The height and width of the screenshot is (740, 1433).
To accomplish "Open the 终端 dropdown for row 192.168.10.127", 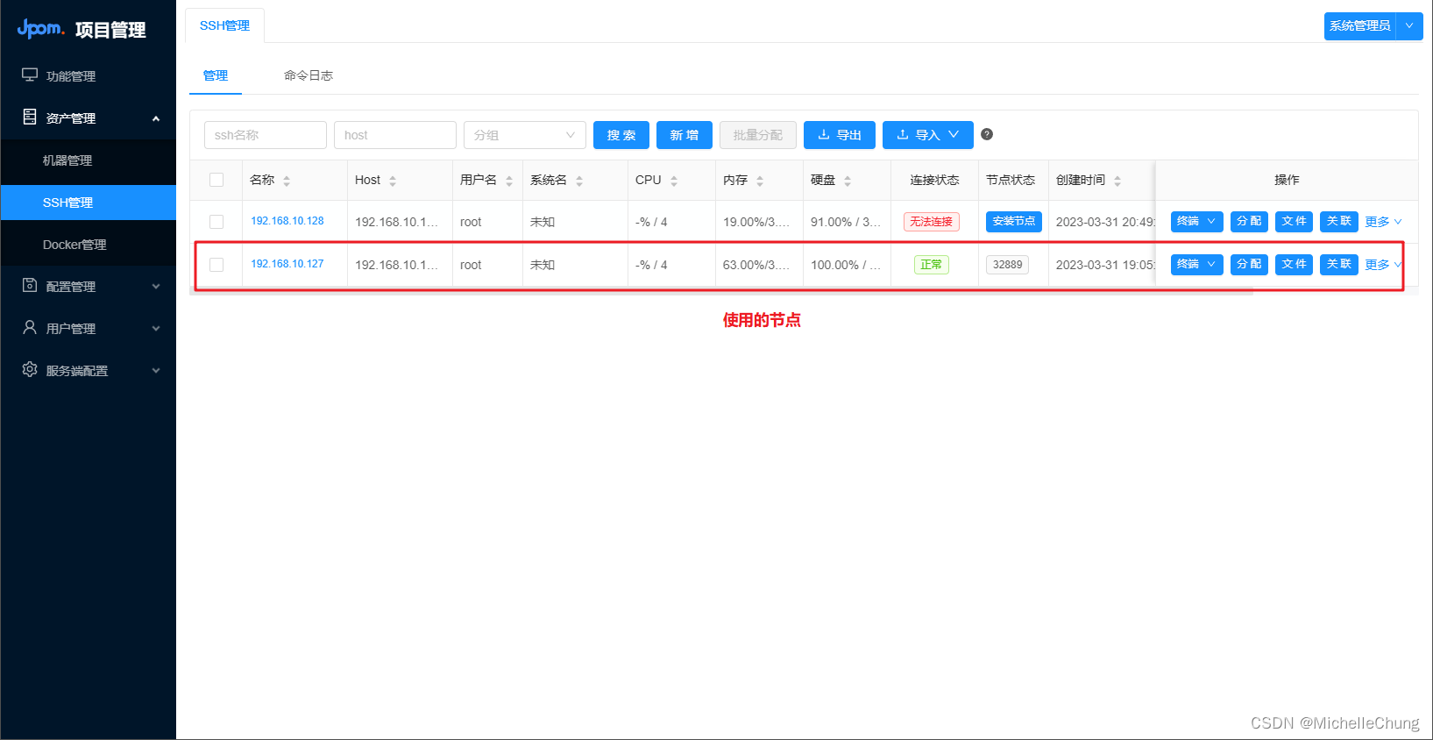I will coord(1196,264).
